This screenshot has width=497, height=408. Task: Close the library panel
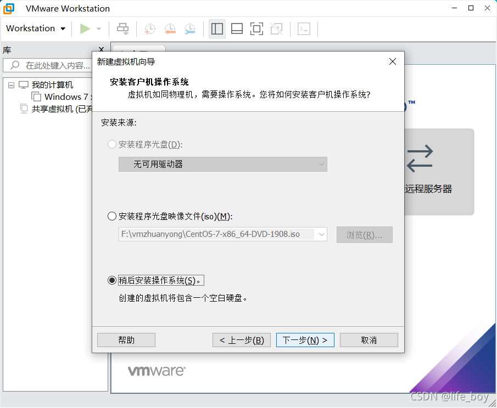click(102, 49)
